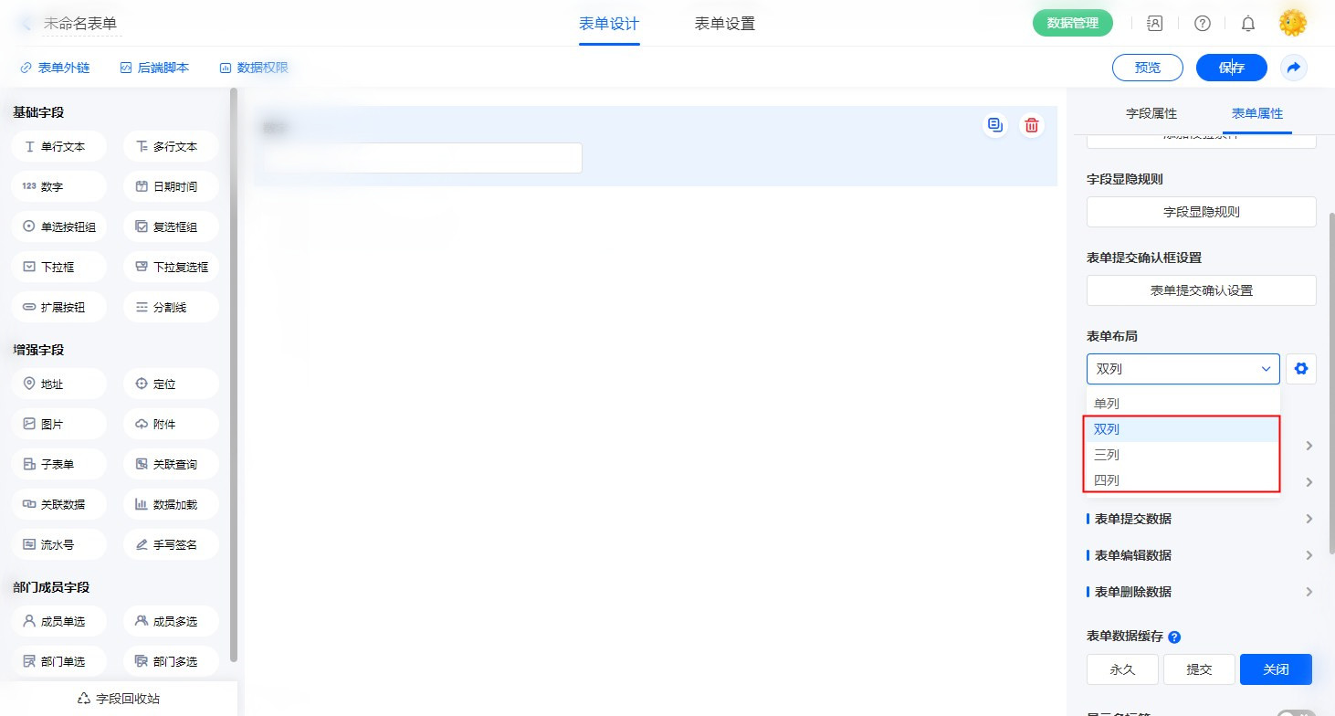This screenshot has height=716, width=1335.
Task: Click the red delete field trash icon
Action: point(1031,126)
